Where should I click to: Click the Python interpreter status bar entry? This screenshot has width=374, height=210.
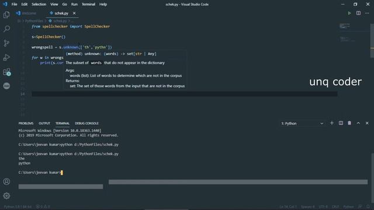click(18, 206)
